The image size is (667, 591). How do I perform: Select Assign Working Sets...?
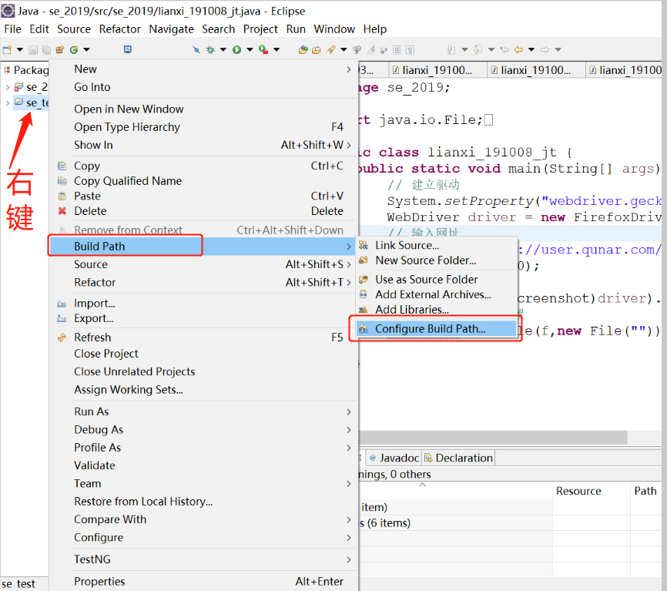(204, 390)
